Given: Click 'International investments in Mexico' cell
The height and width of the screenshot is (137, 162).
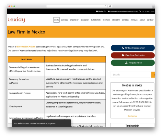Looking at the screenshot, I should point(26,118).
